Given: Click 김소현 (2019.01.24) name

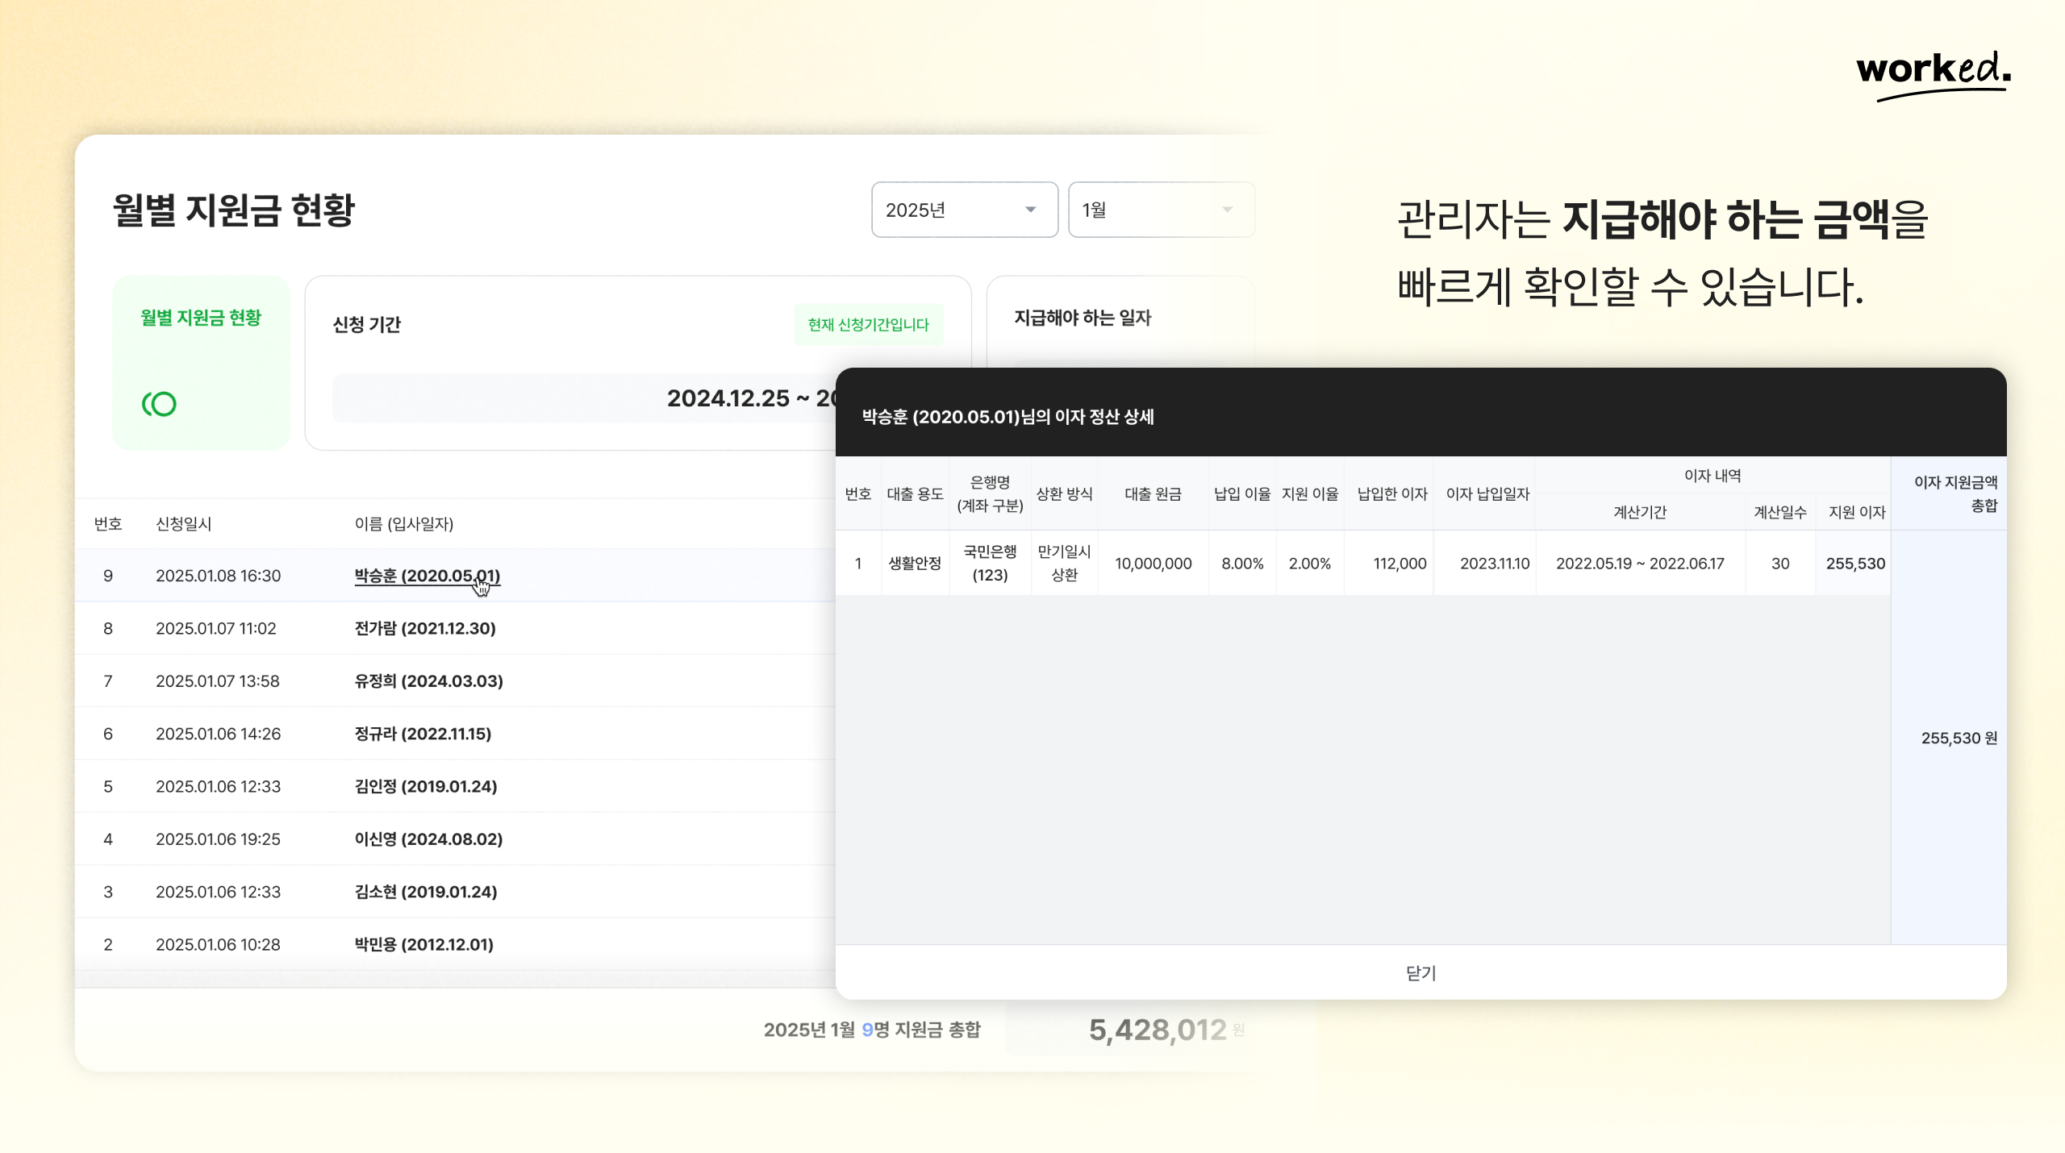Looking at the screenshot, I should (x=425, y=892).
